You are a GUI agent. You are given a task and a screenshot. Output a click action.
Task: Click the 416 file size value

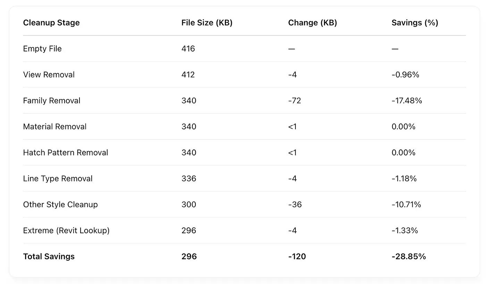pyautogui.click(x=188, y=49)
